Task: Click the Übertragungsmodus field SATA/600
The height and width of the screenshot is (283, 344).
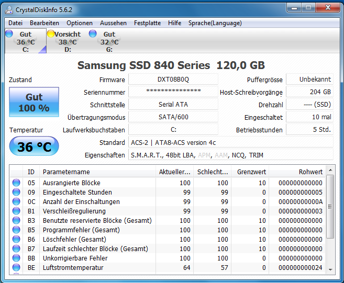Action: pos(173,117)
